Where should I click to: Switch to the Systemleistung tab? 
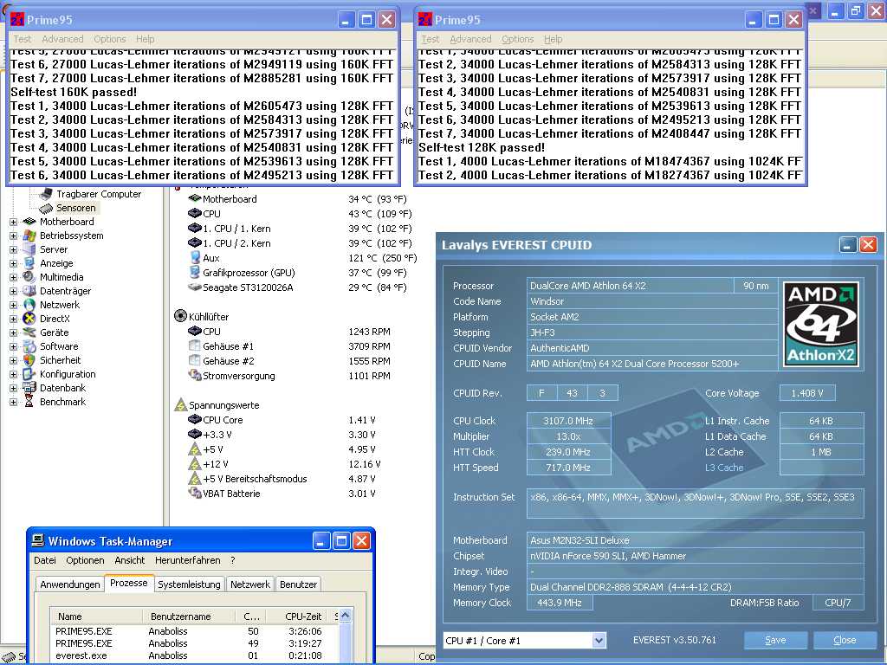tap(189, 584)
